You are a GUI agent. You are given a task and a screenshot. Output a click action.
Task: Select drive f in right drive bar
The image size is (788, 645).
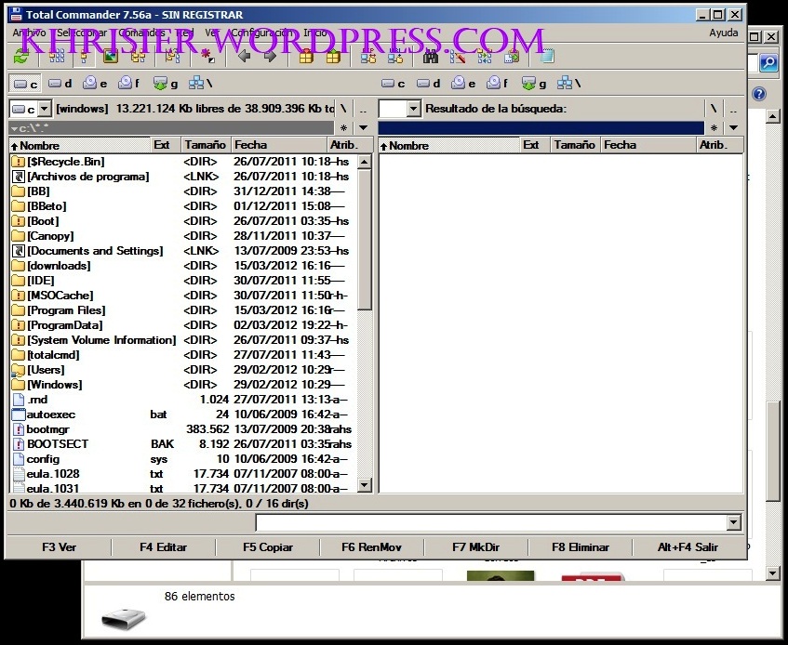pyautogui.click(x=498, y=84)
